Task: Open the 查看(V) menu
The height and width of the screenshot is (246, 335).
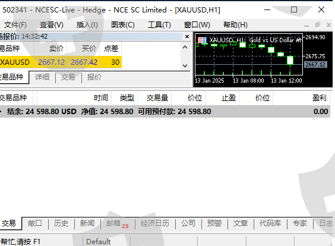Action: [x=52, y=25]
